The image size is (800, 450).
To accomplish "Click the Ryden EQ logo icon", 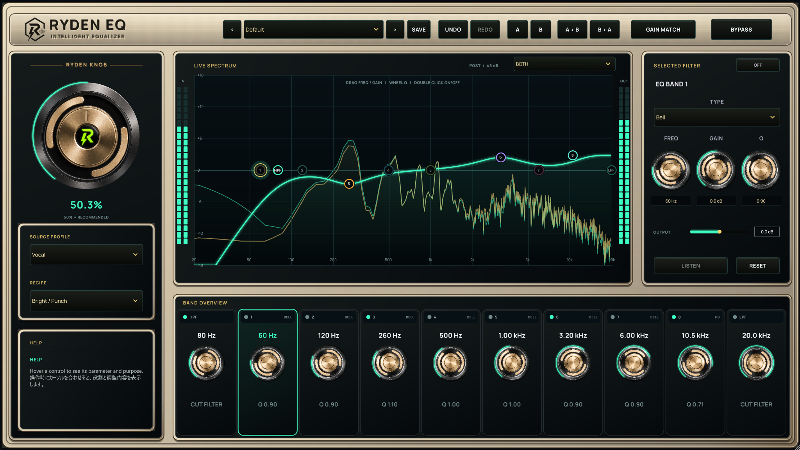I will [x=35, y=29].
